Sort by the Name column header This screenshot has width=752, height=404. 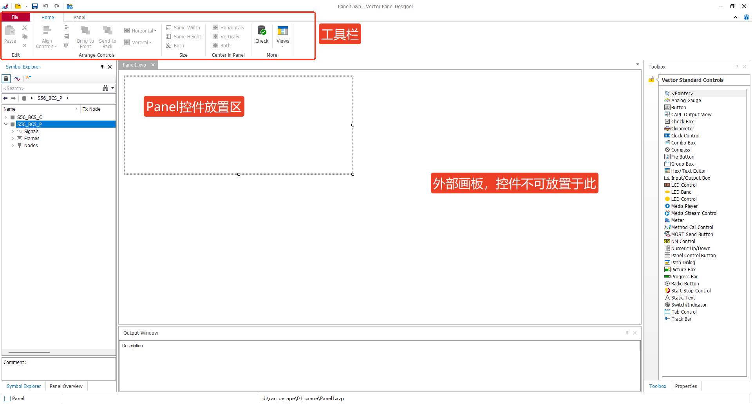click(x=41, y=109)
